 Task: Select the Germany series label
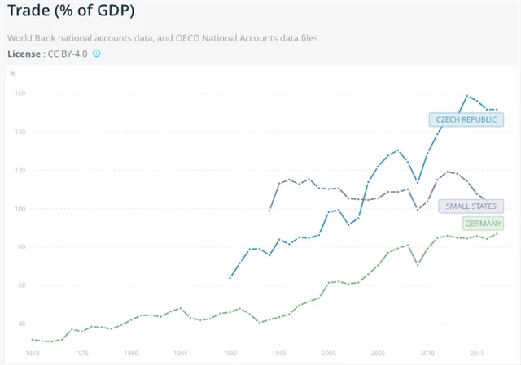pyautogui.click(x=483, y=224)
